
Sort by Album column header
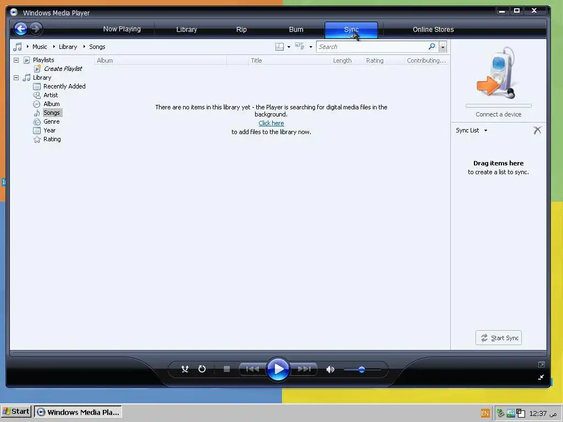pos(160,60)
